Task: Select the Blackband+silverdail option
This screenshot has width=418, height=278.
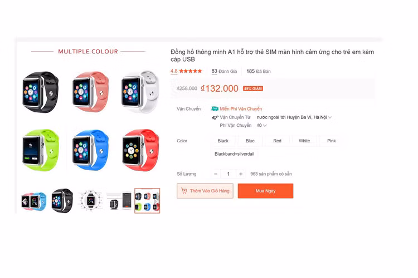Action: point(234,154)
